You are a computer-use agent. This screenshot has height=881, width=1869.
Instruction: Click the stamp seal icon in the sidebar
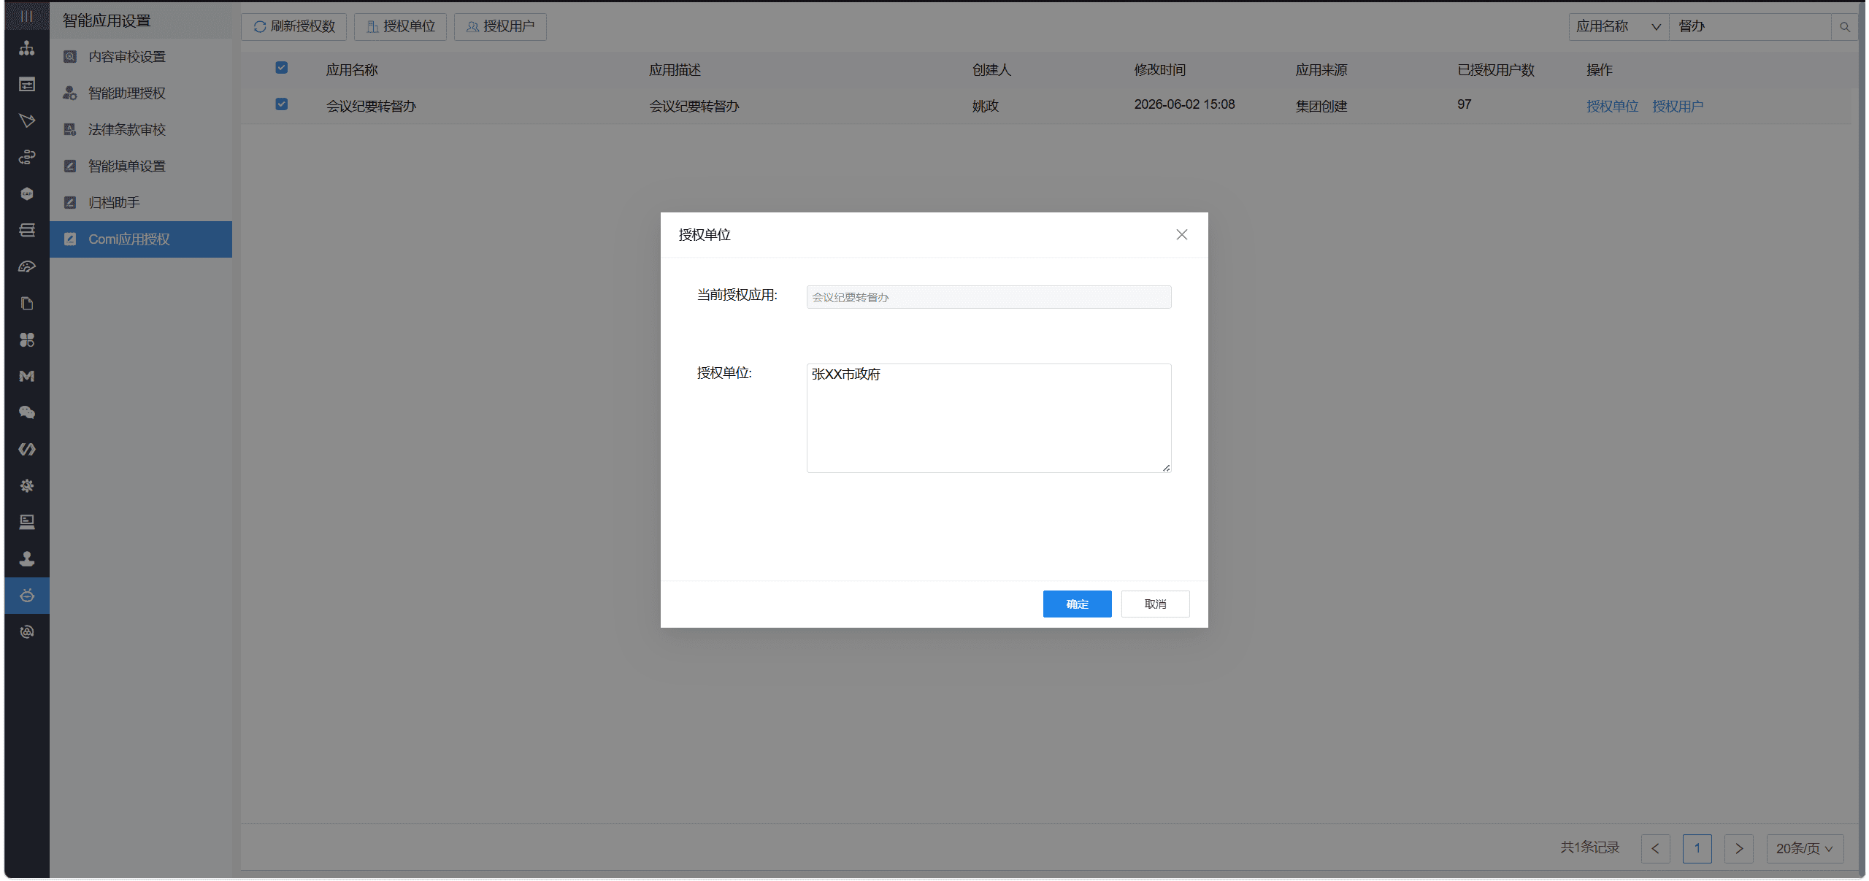point(27,559)
